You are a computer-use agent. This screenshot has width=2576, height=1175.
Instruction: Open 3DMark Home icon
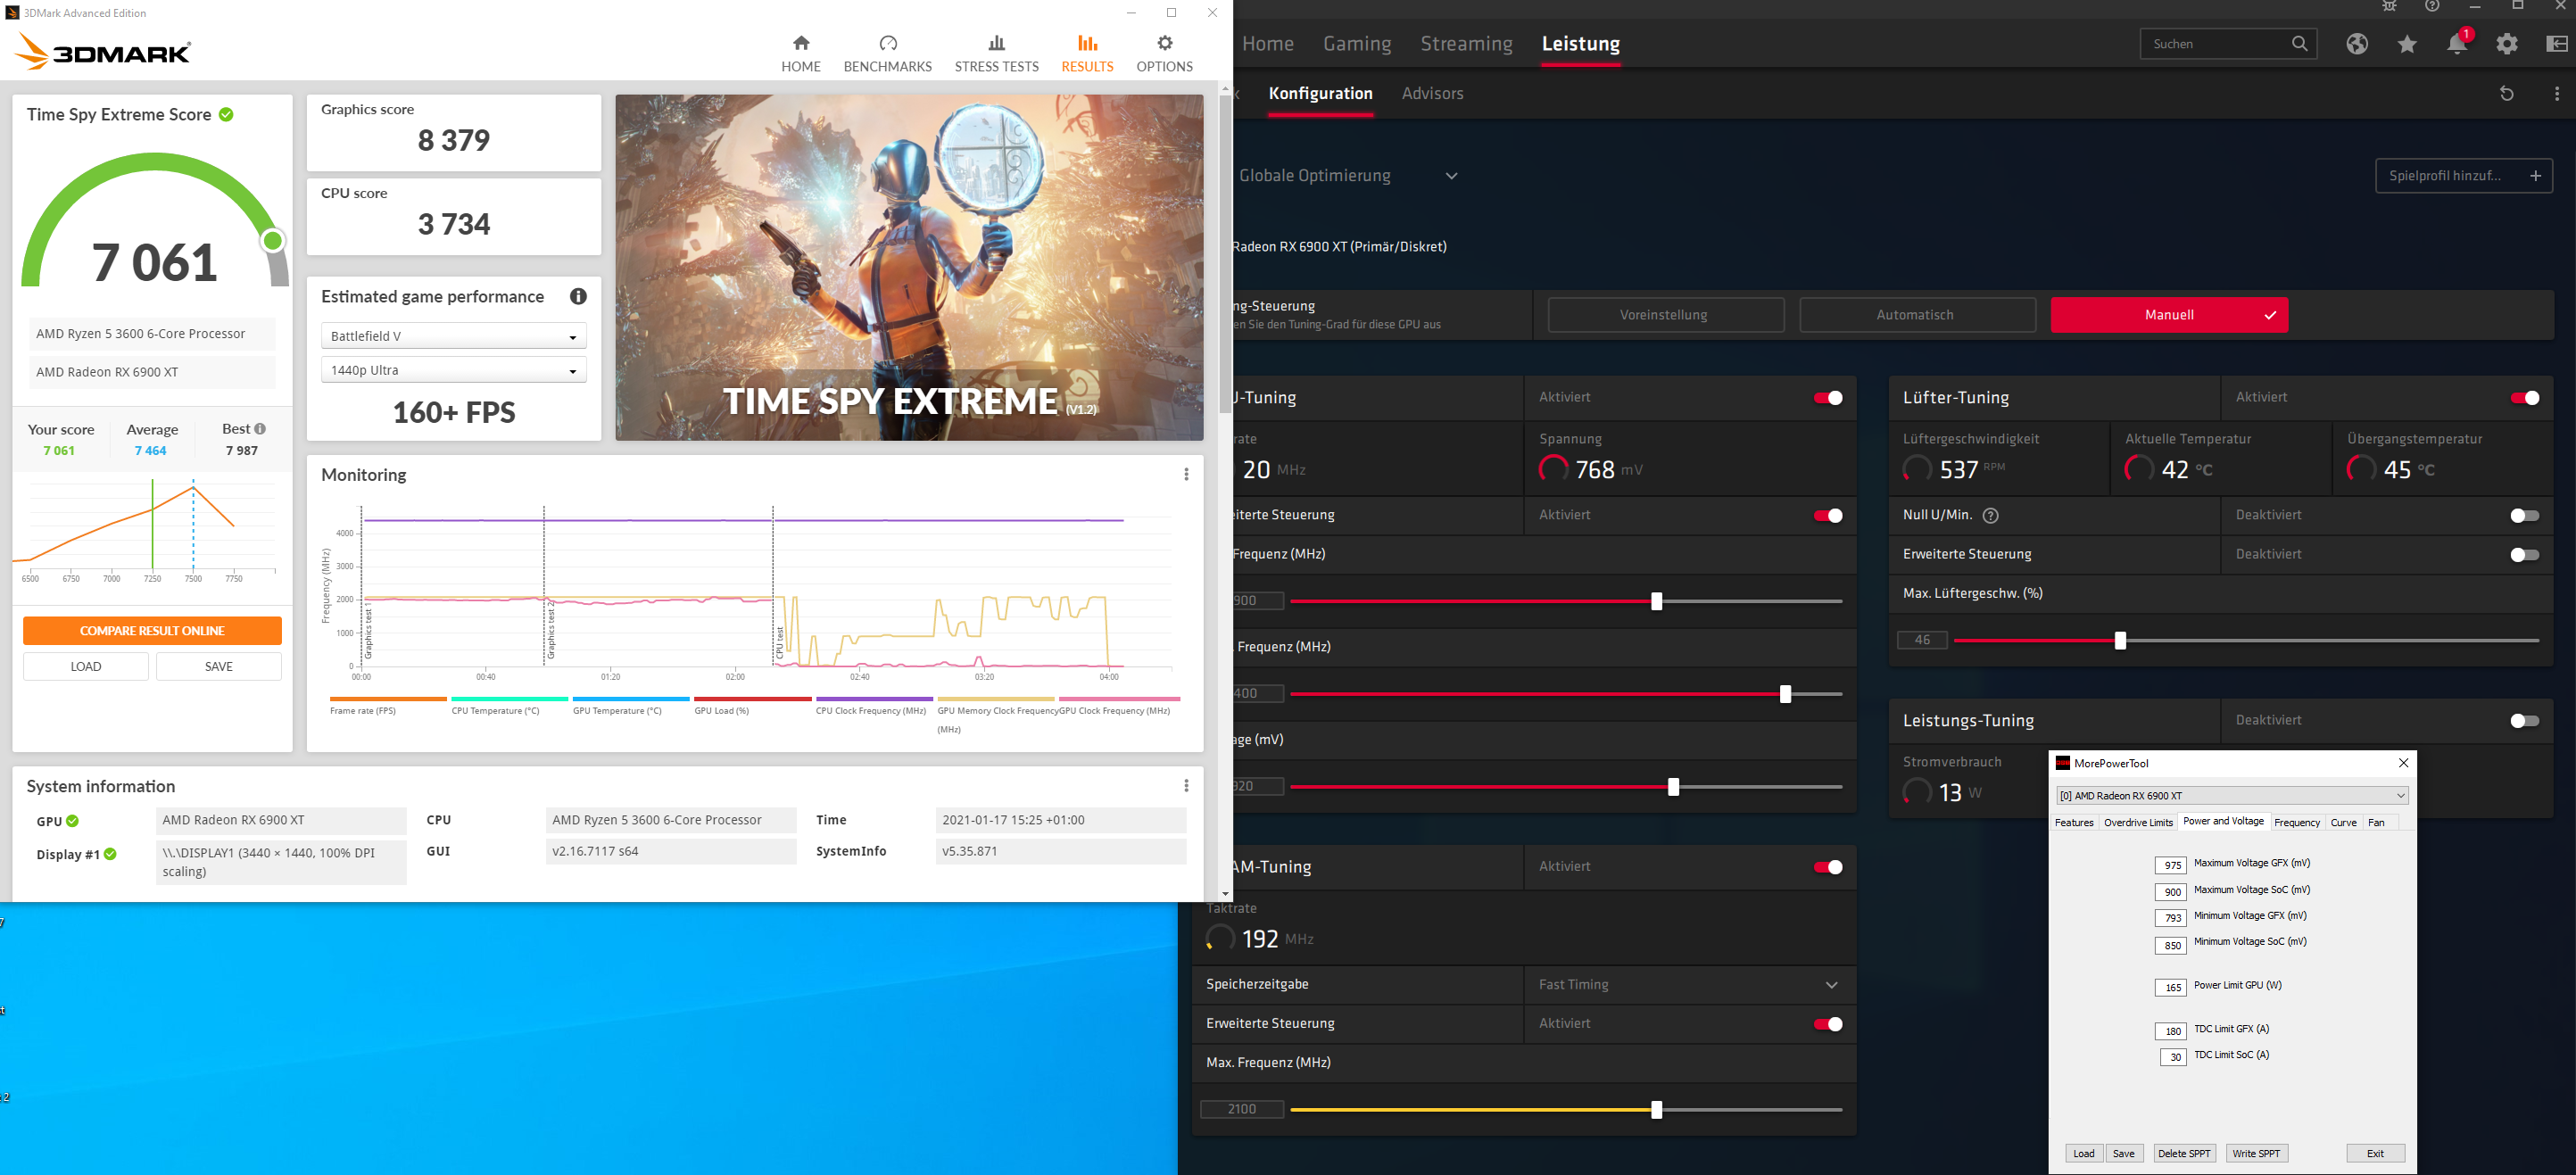pos(800,43)
